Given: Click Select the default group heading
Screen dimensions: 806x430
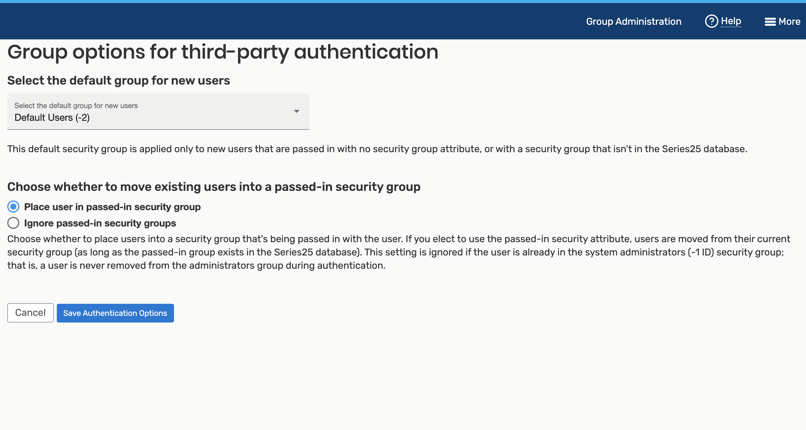Looking at the screenshot, I should click(x=119, y=80).
